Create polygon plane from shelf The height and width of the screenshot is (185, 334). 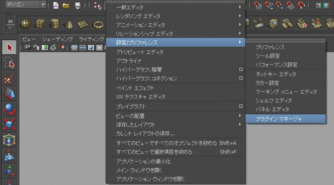coord(83,24)
